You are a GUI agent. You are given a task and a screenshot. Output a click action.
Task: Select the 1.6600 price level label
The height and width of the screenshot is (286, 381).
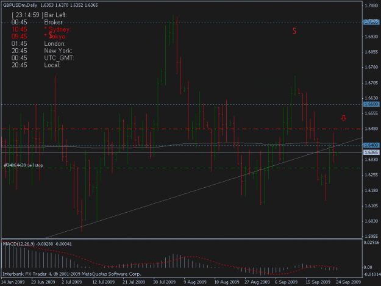371,104
